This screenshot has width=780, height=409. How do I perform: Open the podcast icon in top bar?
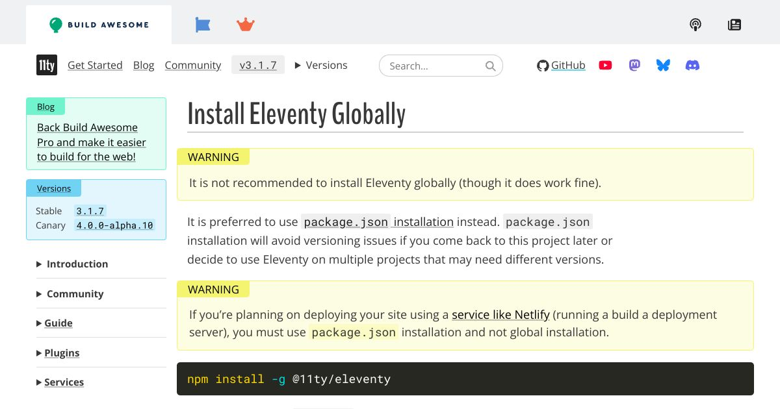695,25
